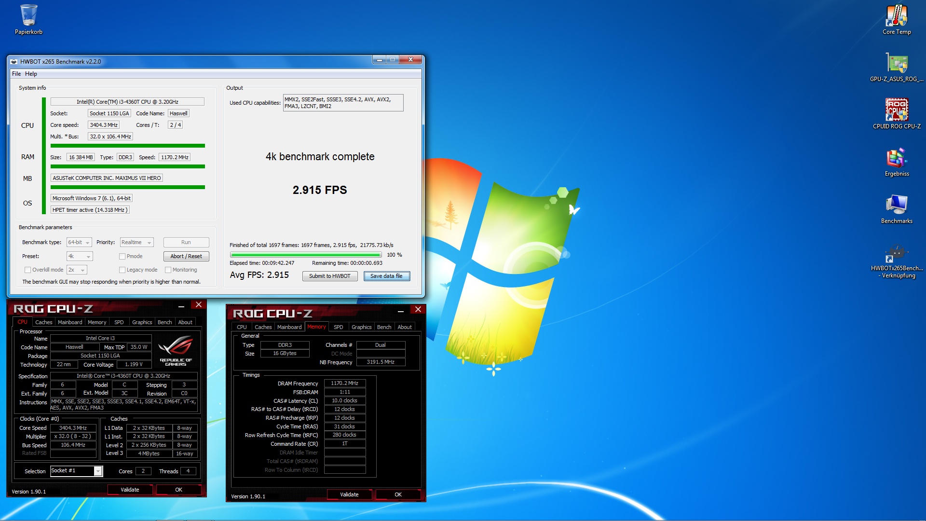
Task: Minimize the HWBOT x265 Benchmark window
Action: pos(380,59)
